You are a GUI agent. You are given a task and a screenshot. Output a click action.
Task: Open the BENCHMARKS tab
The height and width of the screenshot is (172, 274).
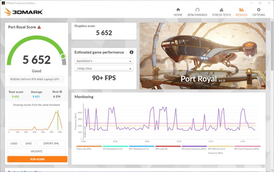(x=197, y=12)
